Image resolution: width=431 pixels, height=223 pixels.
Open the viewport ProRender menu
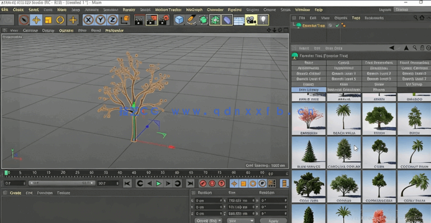(114, 30)
